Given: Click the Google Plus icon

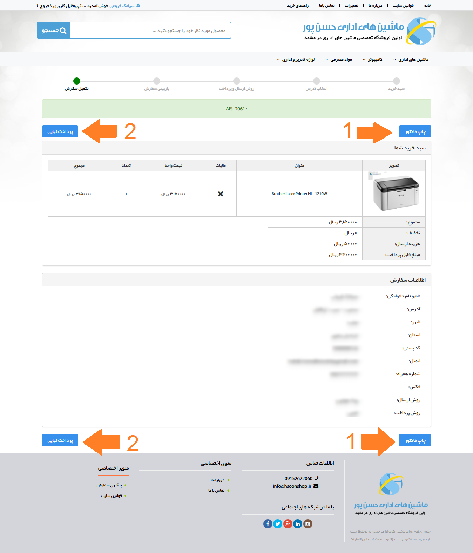Looking at the screenshot, I should click(288, 524).
